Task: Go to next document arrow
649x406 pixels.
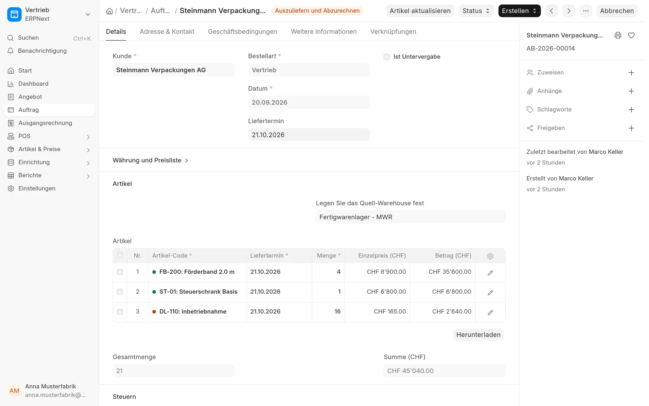Action: pyautogui.click(x=569, y=11)
